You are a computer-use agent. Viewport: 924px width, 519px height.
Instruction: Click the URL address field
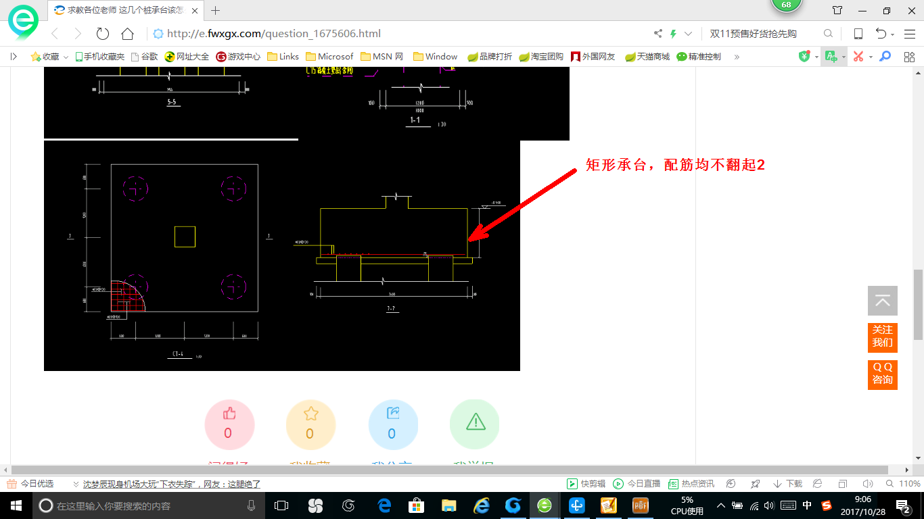(400, 34)
